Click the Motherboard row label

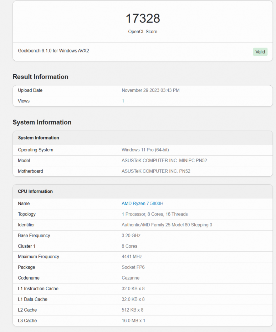[x=30, y=171]
